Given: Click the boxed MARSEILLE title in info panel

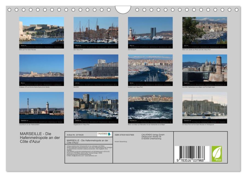Looking at the screenshot, I should tap(87, 141).
